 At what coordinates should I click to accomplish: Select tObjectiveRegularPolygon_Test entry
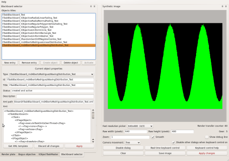(x=49, y=27)
